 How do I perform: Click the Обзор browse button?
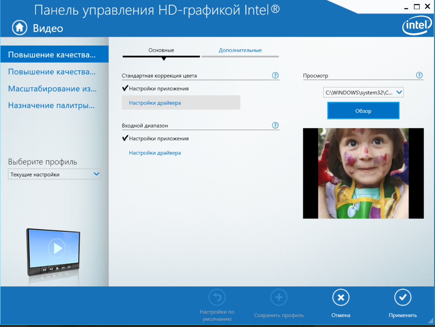(x=363, y=111)
